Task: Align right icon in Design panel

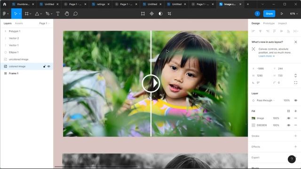Action: pyautogui.click(x=268, y=31)
